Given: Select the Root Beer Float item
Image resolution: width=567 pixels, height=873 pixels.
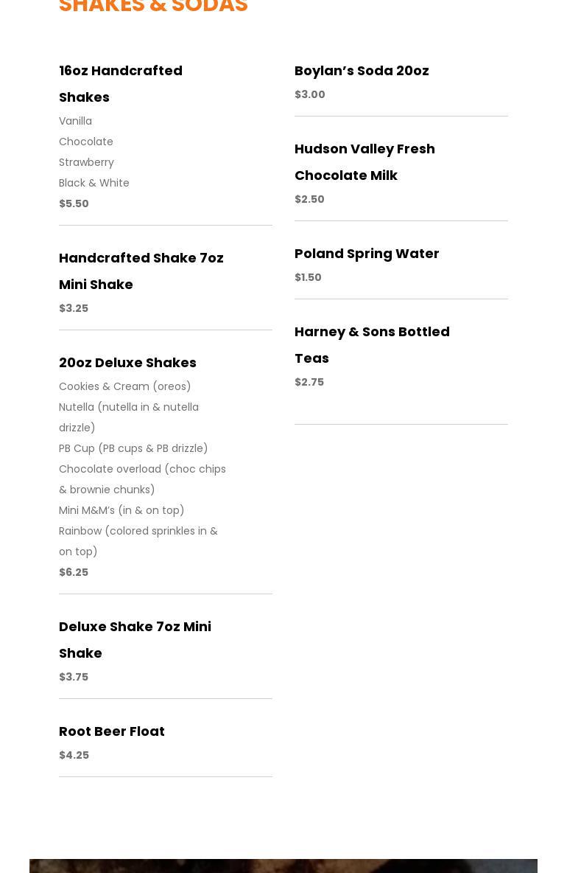Looking at the screenshot, I should click(112, 731).
